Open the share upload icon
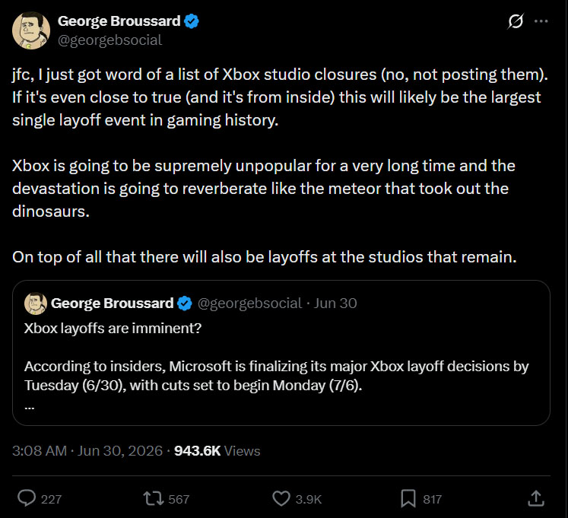Screen dimensions: 568x518 pos(536,498)
